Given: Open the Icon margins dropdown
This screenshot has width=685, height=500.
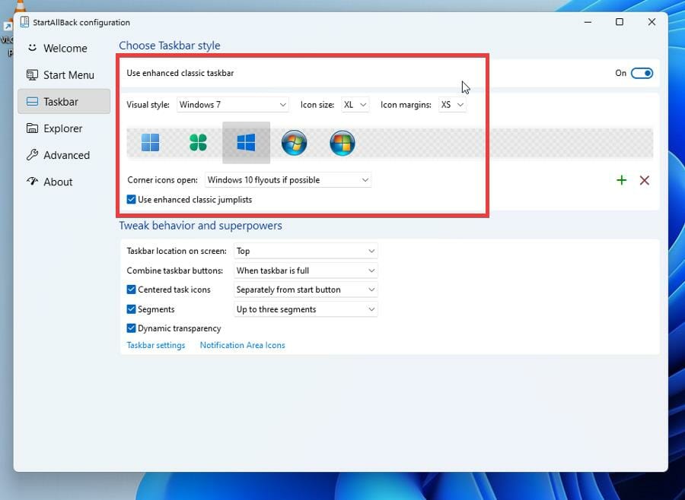Looking at the screenshot, I should (452, 105).
